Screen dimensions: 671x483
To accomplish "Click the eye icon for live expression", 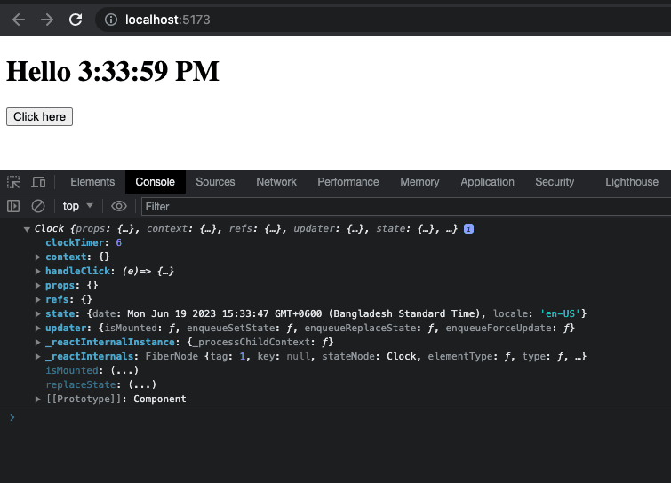I will click(x=118, y=207).
